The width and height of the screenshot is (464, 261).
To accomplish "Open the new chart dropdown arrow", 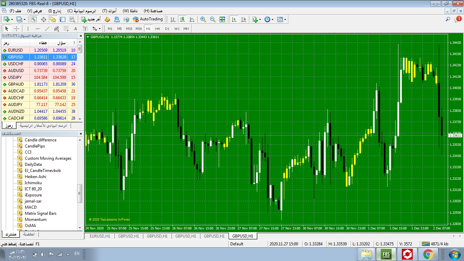I will tap(13, 19).
